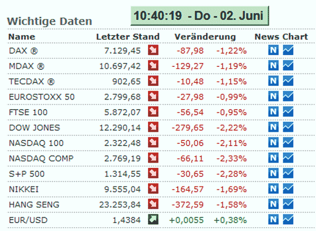Click the Veränderung column header
The width and height of the screenshot is (316, 231).
205,37
